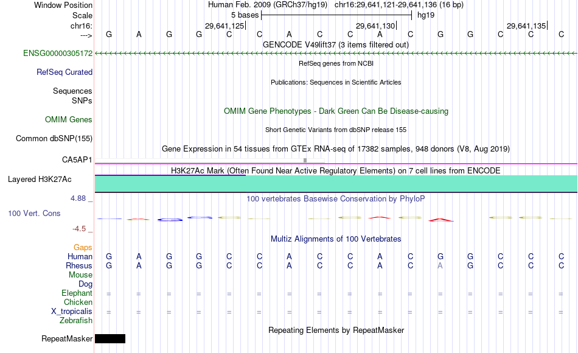Open Gene Expression in 54 tissues GTEx title
The width and height of the screenshot is (578, 353).
[336, 149]
